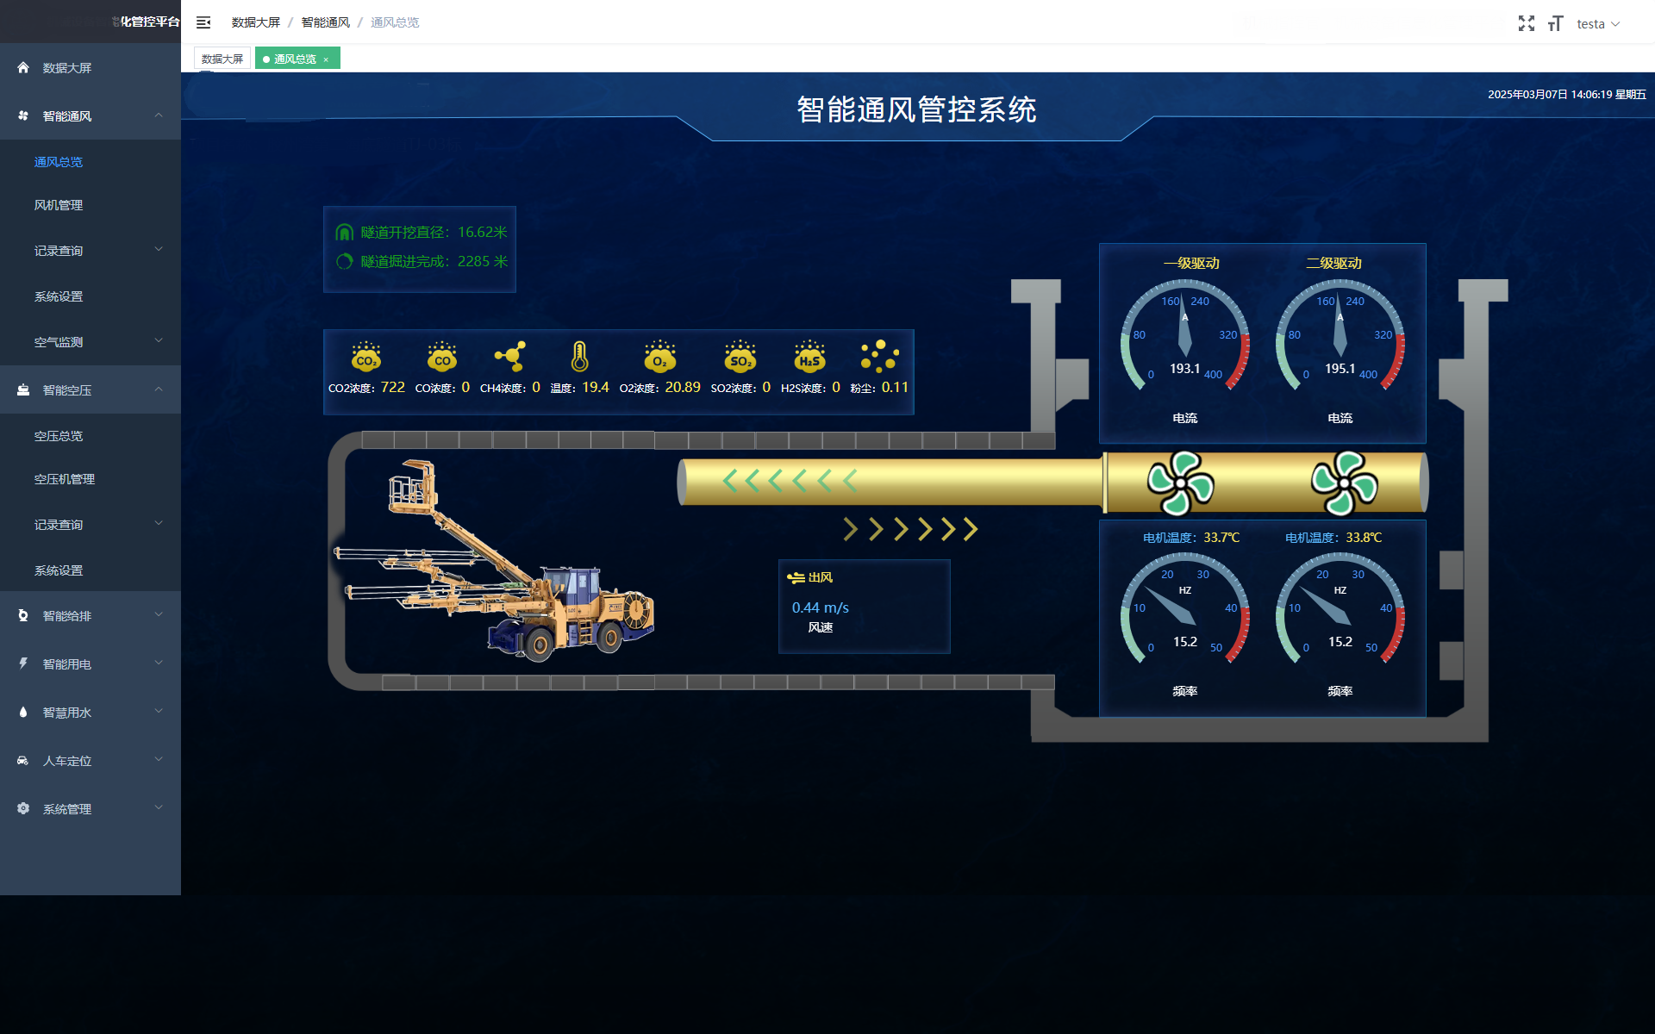Click 智能通风 breadcrumb link
Viewport: 1655px width, 1034px height.
(325, 22)
